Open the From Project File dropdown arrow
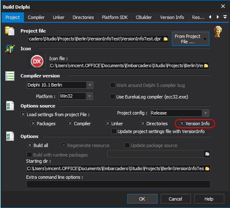Screen dimensions: 230x208 pyautogui.click(x=205, y=39)
